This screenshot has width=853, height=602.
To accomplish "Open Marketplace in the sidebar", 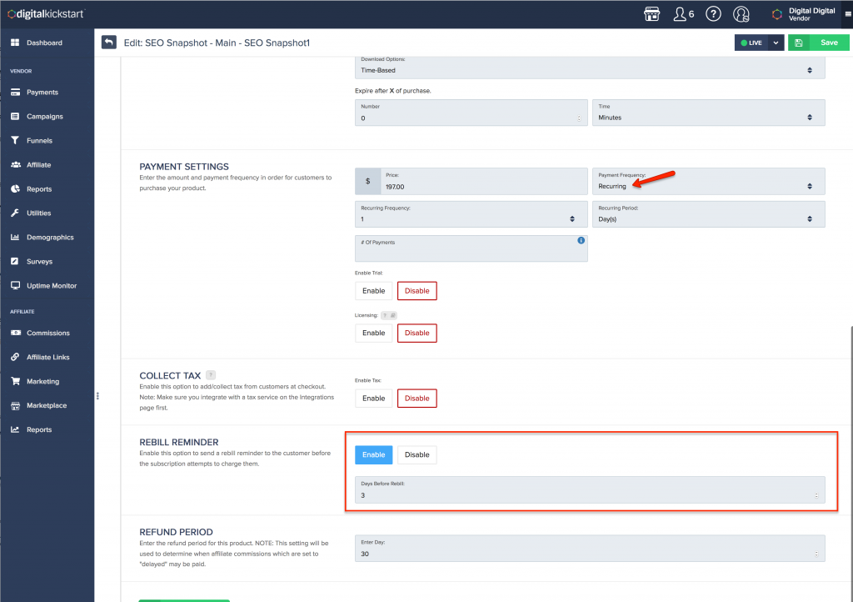I will pyautogui.click(x=47, y=405).
